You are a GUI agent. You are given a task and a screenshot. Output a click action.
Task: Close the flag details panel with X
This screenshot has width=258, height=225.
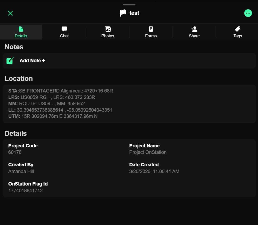tap(11, 13)
